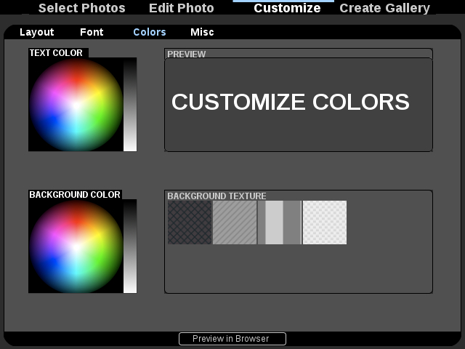Go to the Edit Photo step

[x=182, y=8]
